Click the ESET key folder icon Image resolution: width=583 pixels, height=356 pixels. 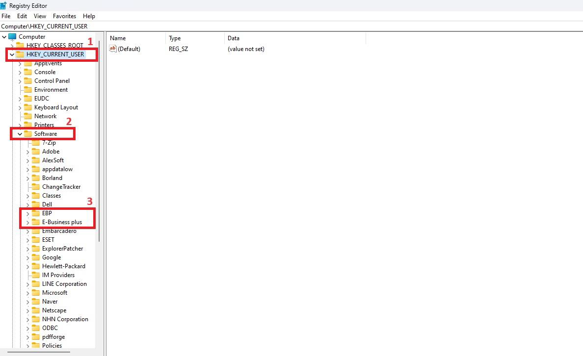pos(36,240)
